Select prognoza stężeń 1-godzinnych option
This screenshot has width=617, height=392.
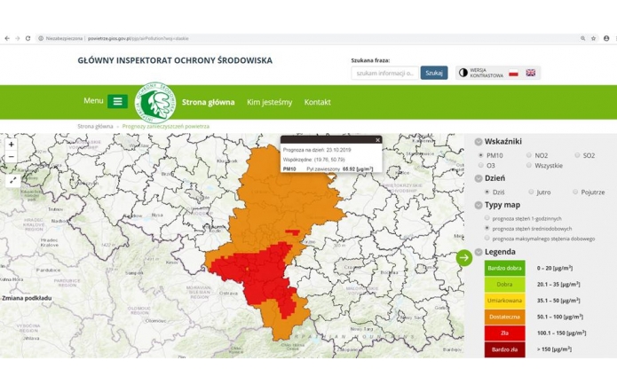(486, 218)
